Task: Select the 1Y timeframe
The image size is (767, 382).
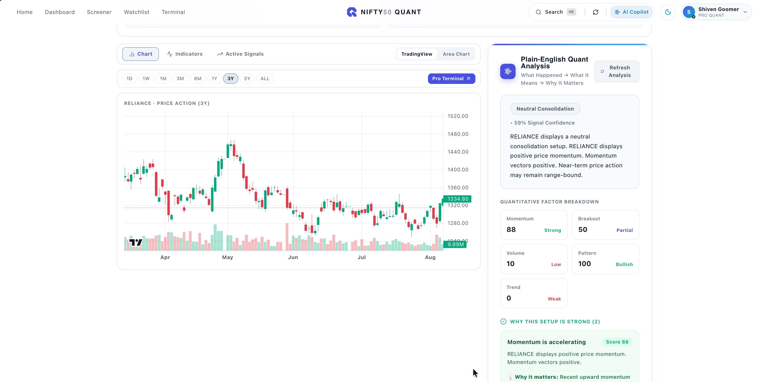Action: (x=214, y=79)
